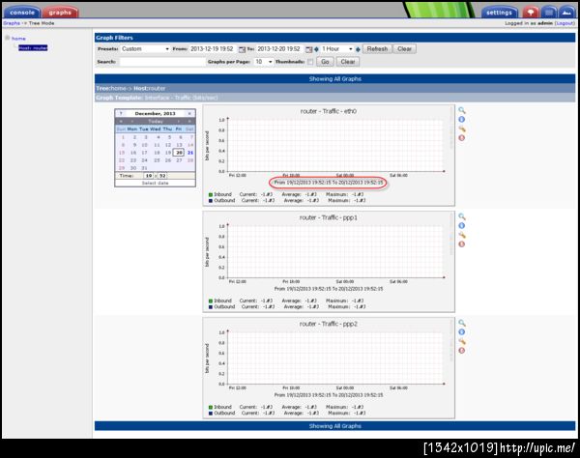Pick December 21 in calendar

pos(190,153)
